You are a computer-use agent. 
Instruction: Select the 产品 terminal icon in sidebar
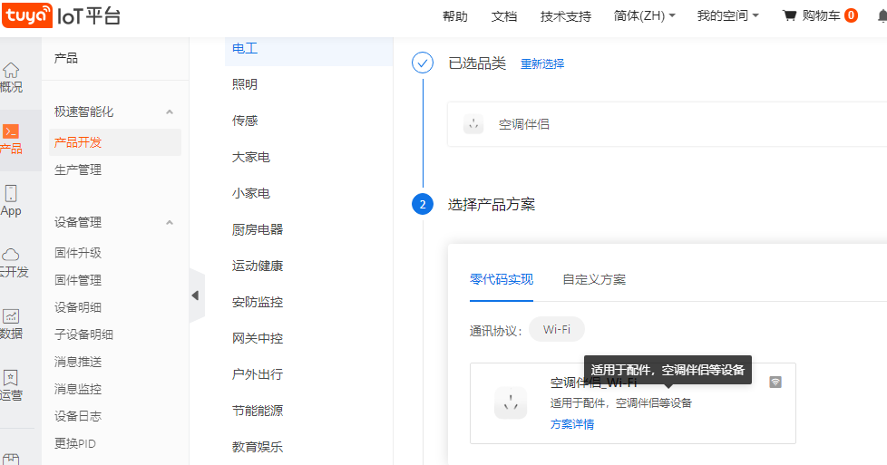tap(11, 131)
